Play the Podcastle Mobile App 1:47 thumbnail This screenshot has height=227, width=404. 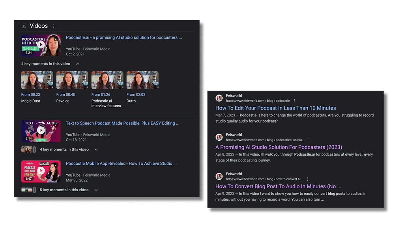point(41,171)
